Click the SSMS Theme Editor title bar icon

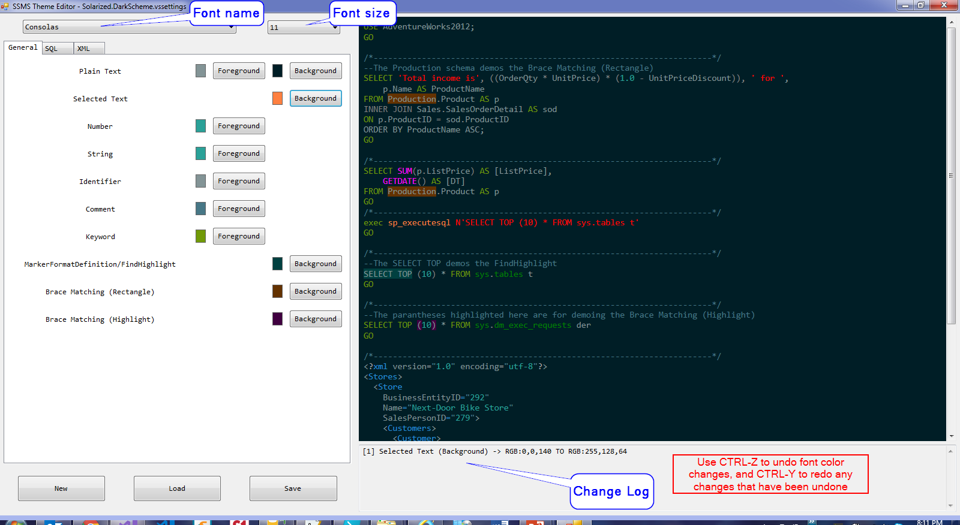click(x=5, y=7)
